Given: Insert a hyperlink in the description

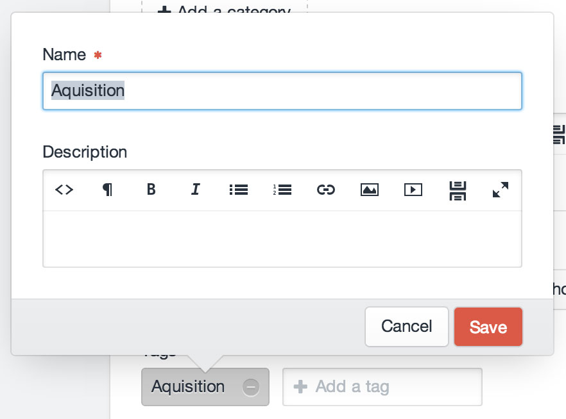Looking at the screenshot, I should pos(326,190).
